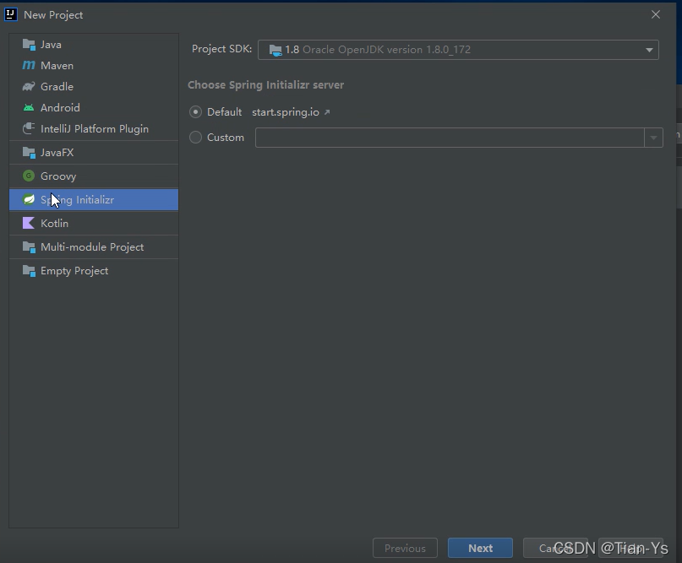Expand the Custom server URL dropdown arrow
The width and height of the screenshot is (682, 563).
[x=653, y=138]
